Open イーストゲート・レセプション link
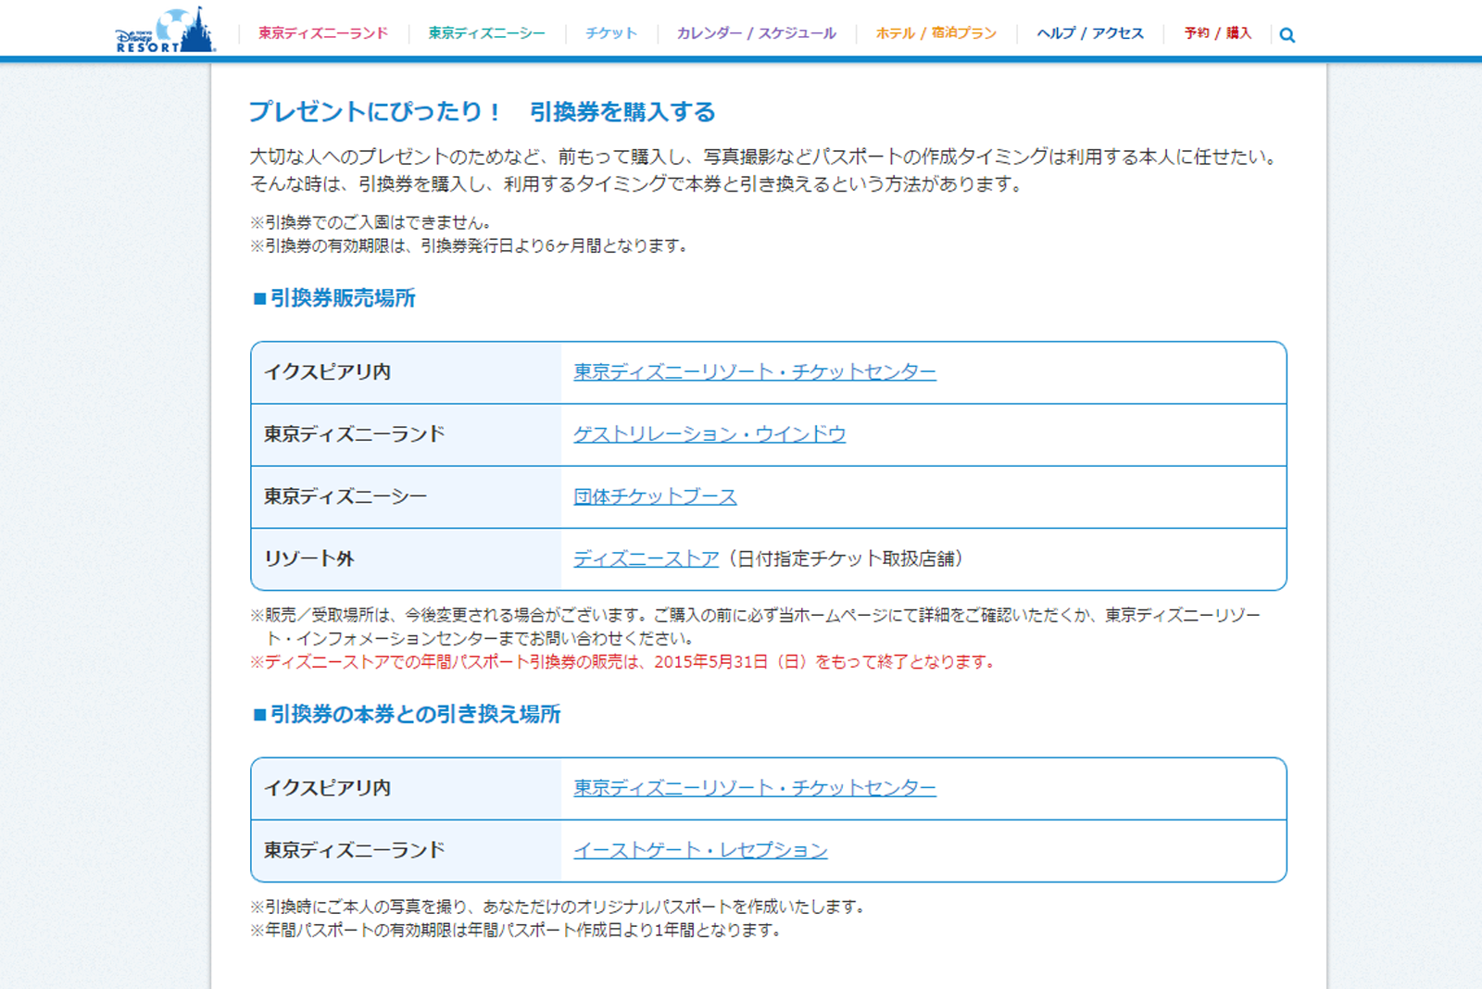 (700, 850)
